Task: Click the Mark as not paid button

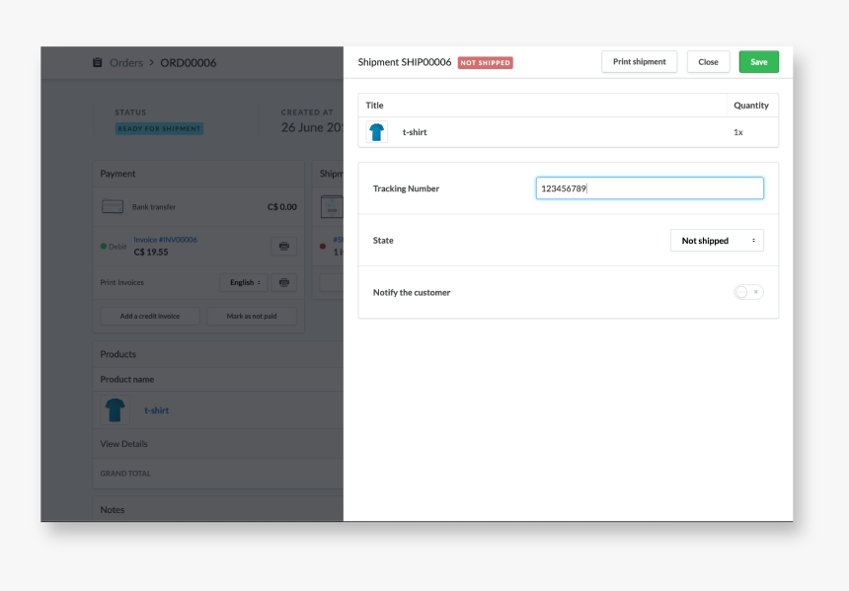Action: click(252, 317)
